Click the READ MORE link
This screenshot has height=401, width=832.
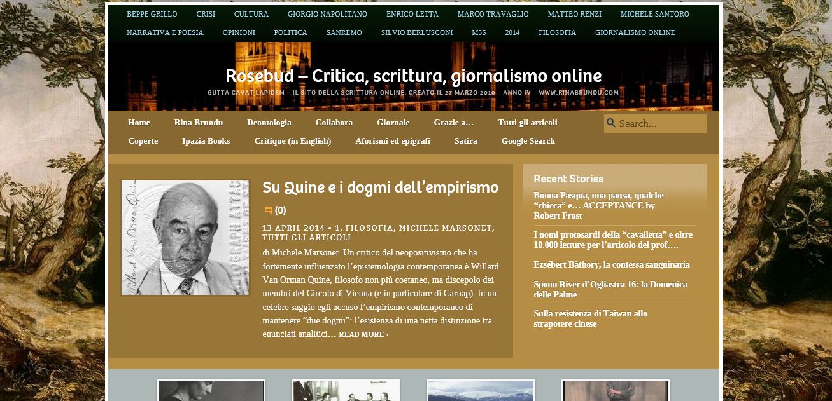[363, 334]
